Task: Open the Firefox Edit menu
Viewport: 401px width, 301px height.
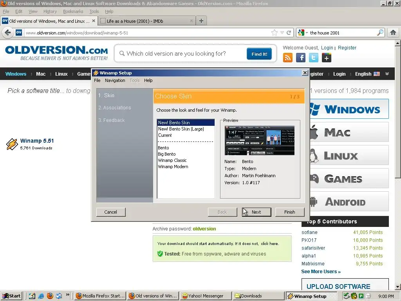Action: tap(19, 11)
